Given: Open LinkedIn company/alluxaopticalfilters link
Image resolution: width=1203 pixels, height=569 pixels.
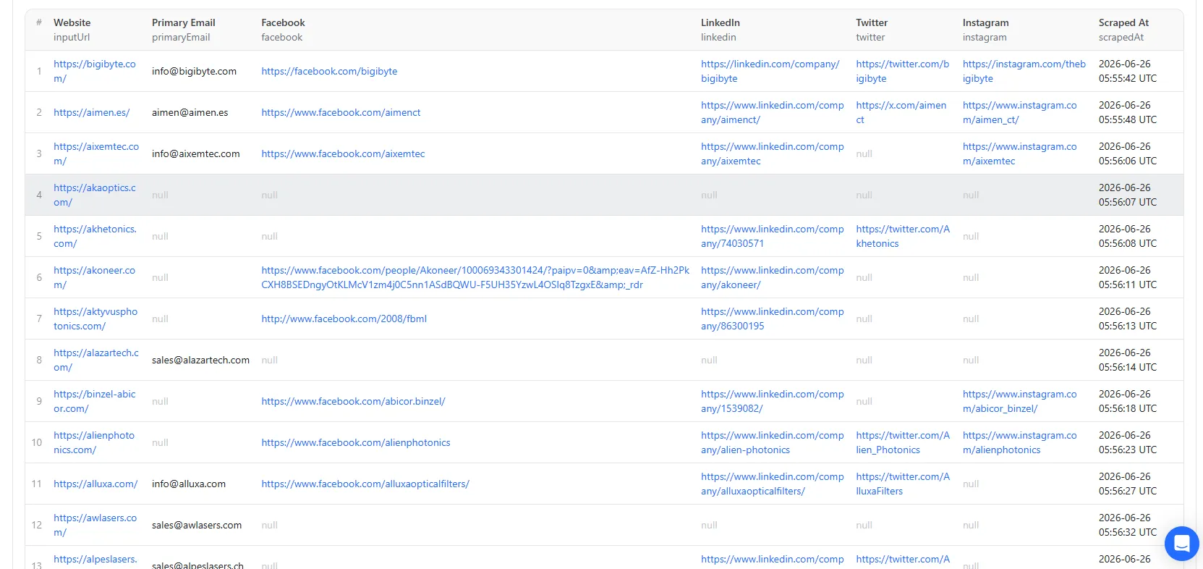Looking at the screenshot, I should (773, 484).
